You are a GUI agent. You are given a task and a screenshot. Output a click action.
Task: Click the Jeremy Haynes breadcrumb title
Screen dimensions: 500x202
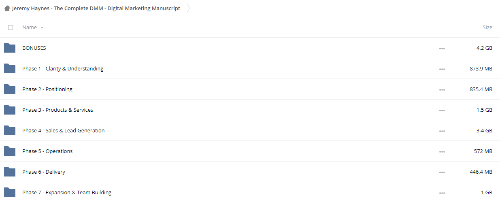[x=96, y=8]
